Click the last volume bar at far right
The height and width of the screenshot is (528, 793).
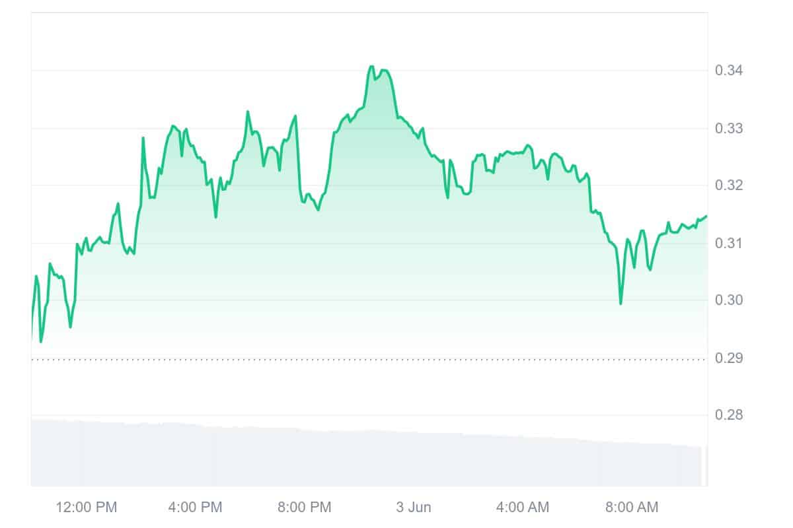[x=706, y=466]
